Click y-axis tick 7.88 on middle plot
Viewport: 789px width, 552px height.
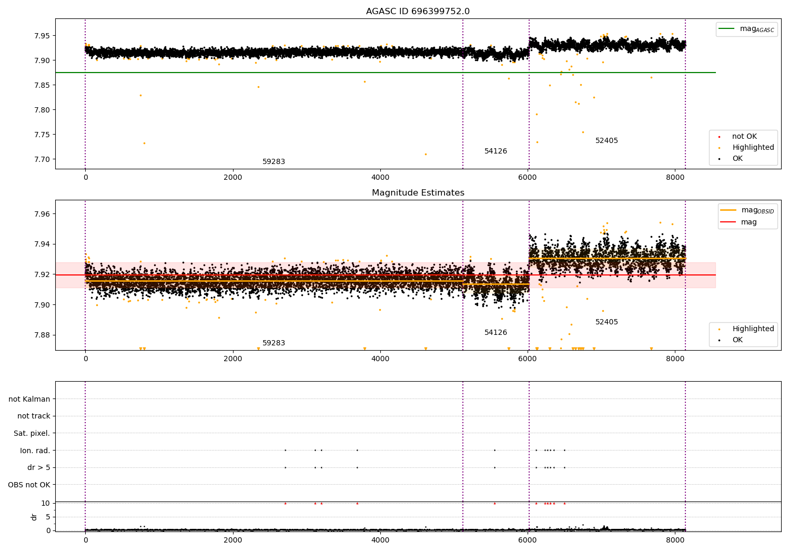coord(41,335)
